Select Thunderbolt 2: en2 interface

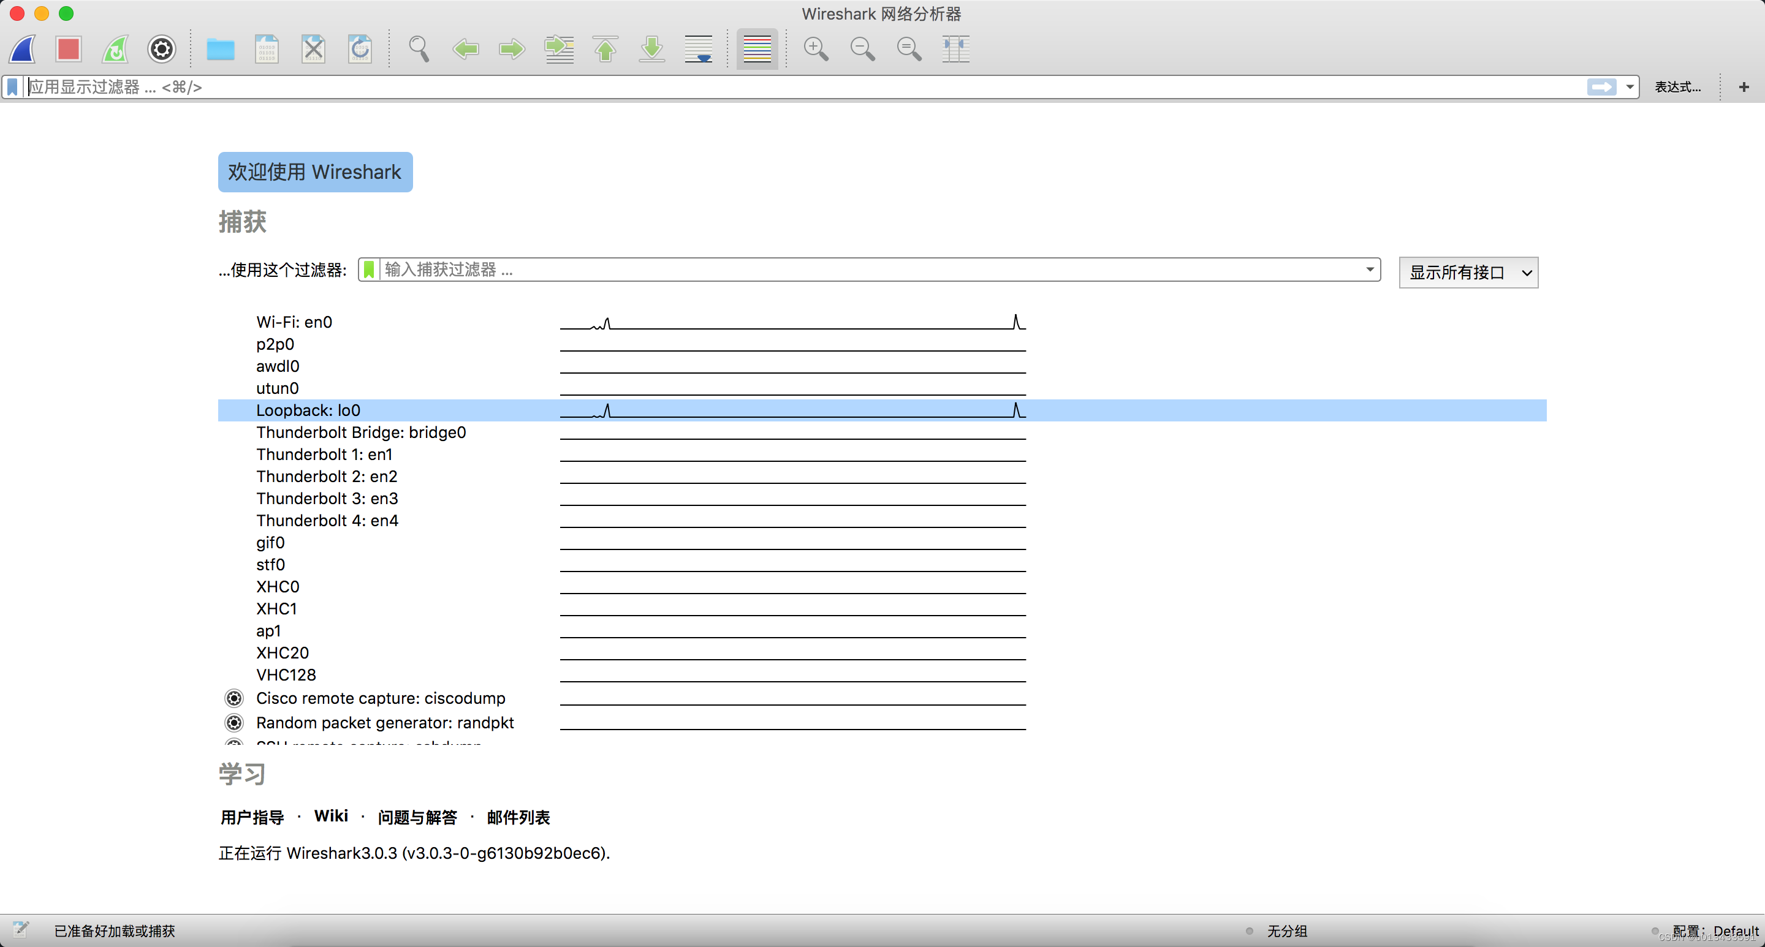tap(882, 476)
